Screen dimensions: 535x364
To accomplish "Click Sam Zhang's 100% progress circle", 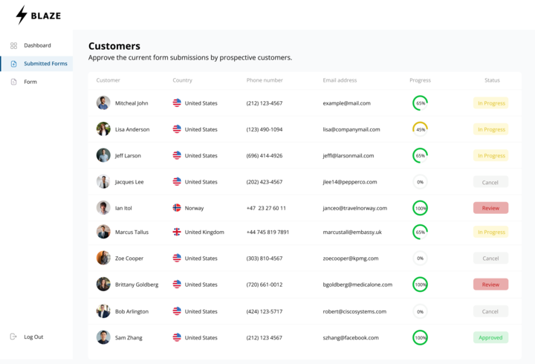I will tap(420, 337).
